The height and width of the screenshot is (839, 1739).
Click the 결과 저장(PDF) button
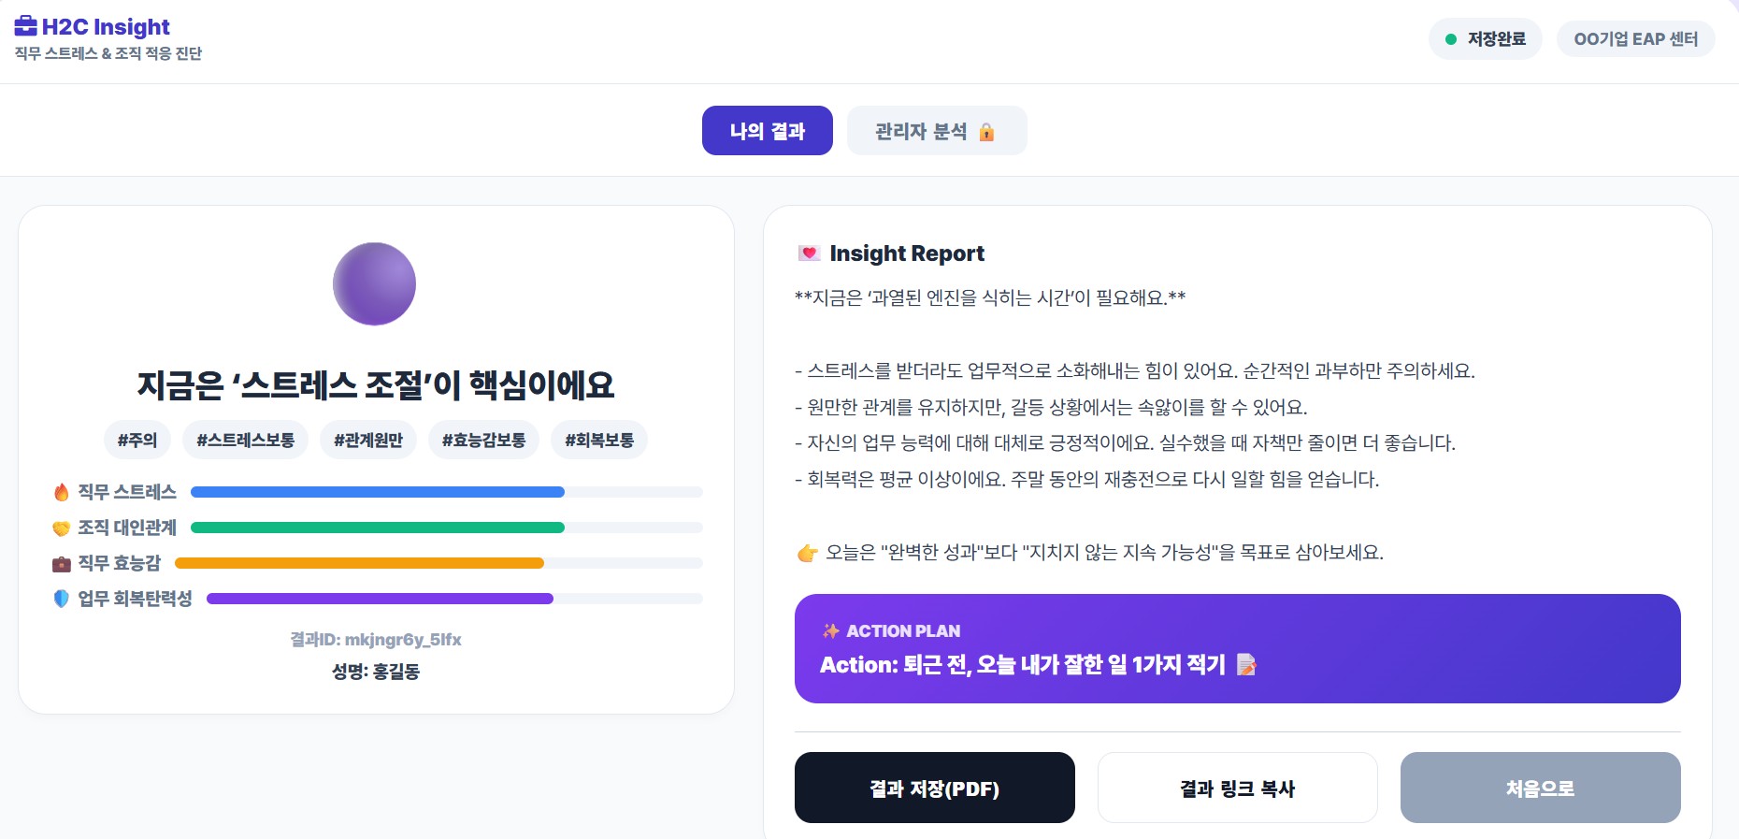934,788
